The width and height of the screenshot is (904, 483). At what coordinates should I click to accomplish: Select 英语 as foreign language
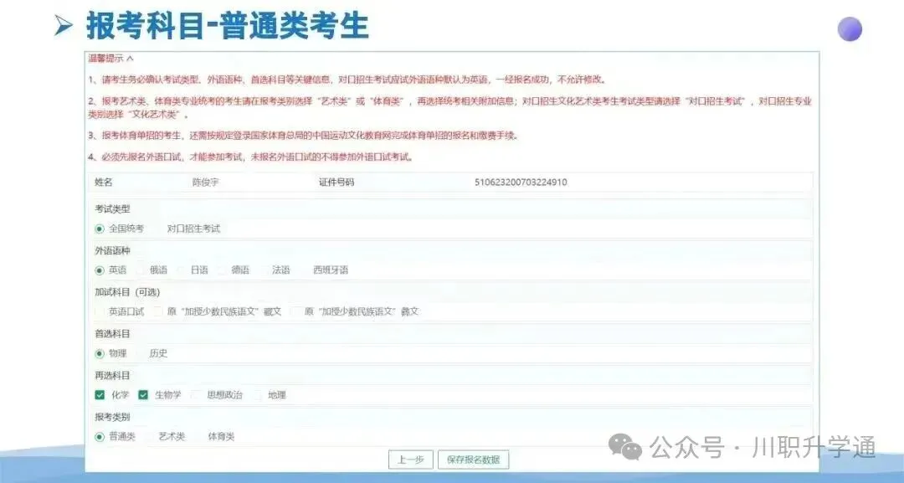100,270
